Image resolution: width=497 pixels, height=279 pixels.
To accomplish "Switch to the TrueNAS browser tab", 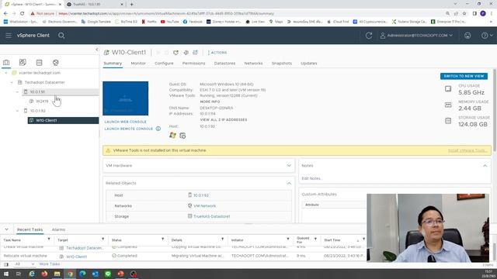I will pos(94,5).
